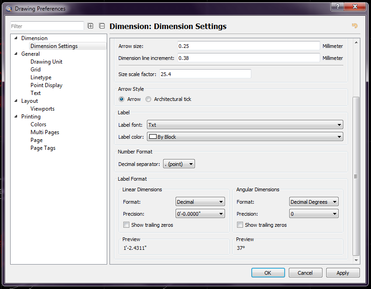The image size is (371, 289).
Task: Click the help question mark button
Action: tap(338, 6)
